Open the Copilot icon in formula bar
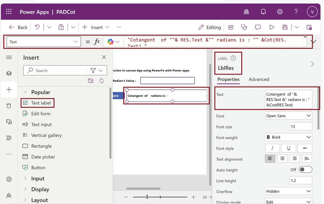This screenshot has height=204, width=324. [111, 42]
